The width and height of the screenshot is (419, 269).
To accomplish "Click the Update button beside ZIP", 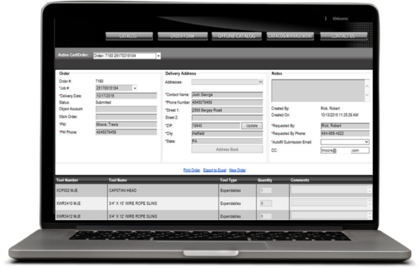I will pyautogui.click(x=252, y=126).
